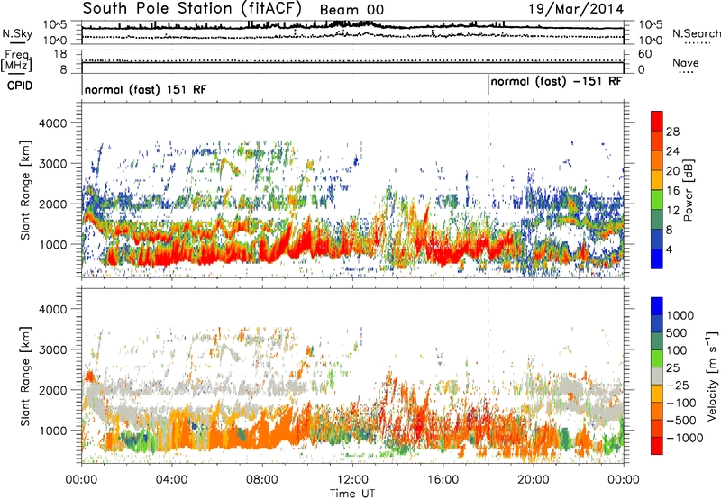The image size is (721, 499).
Task: Click gray middle segment of Velocity colorbar
Action: pyautogui.click(x=657, y=376)
